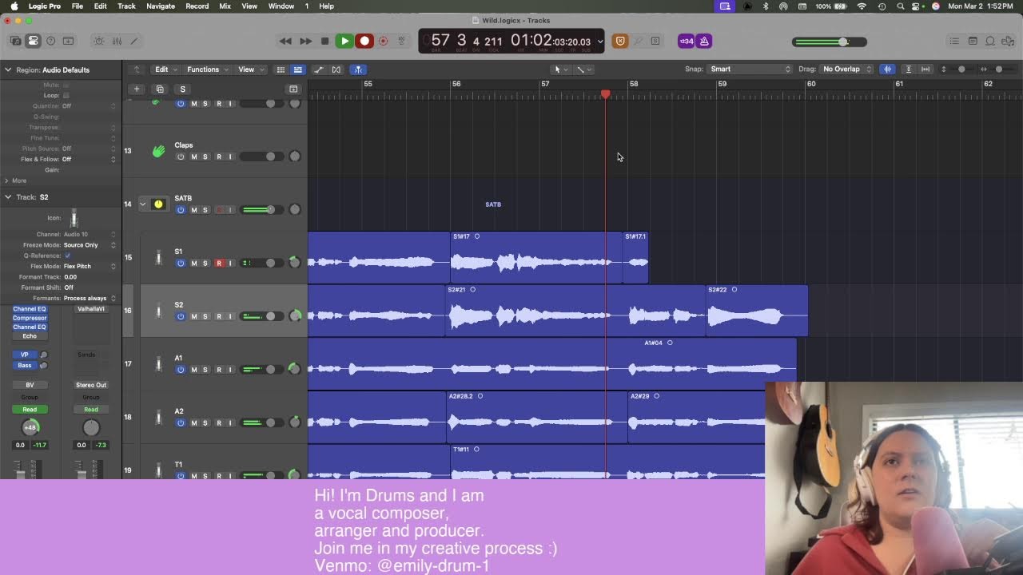The height and width of the screenshot is (575, 1023).
Task: Open the Loop Browser icon
Action: click(990, 41)
